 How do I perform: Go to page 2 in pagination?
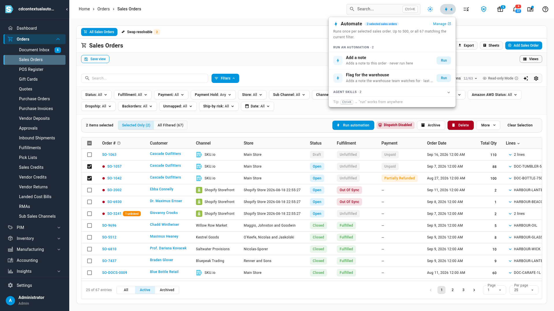(x=452, y=290)
